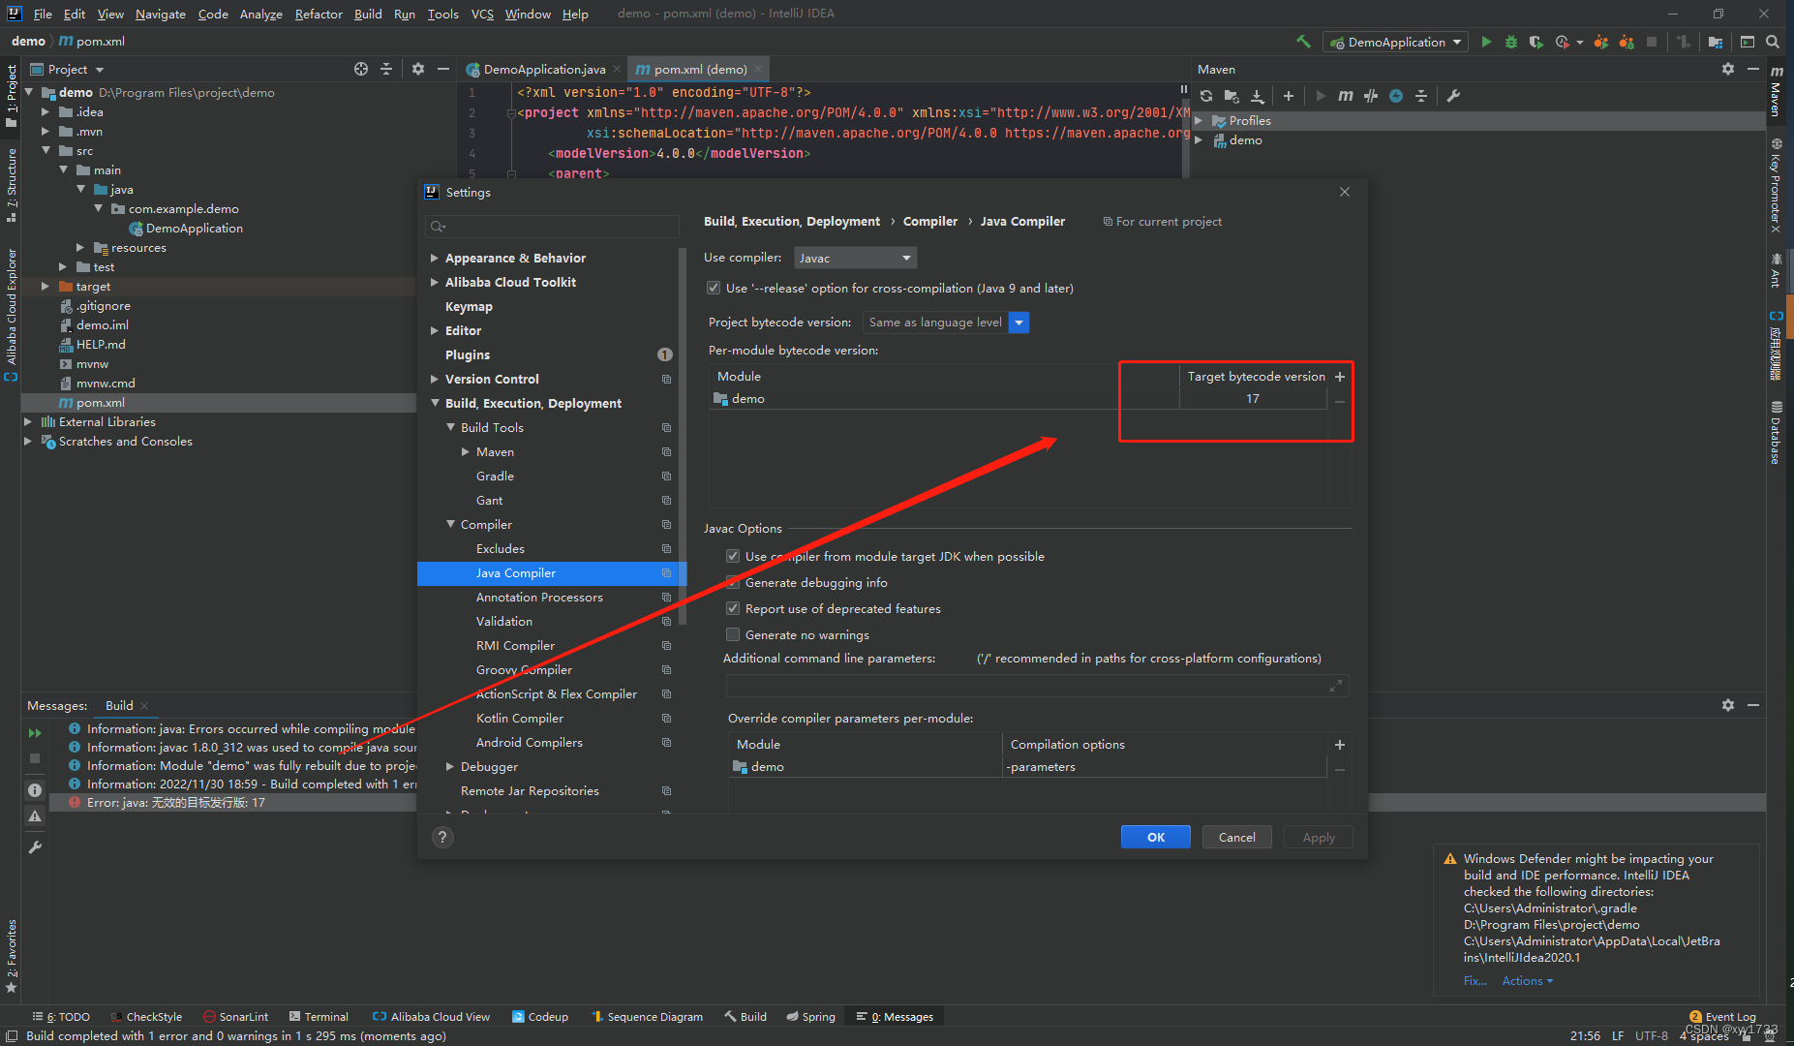Click Maven panel gear icon
This screenshot has width=1794, height=1046.
tap(1728, 69)
